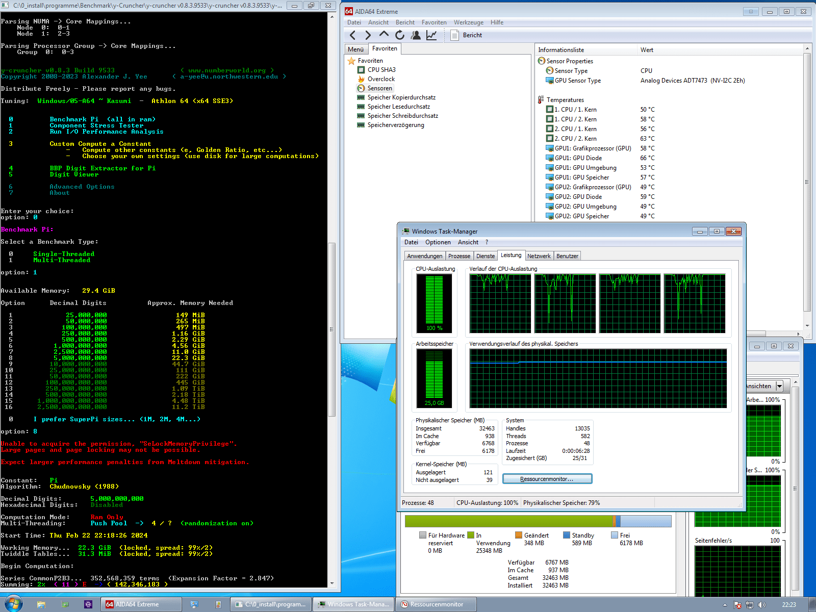Select Sensoren favorite item
The image size is (816, 612).
pyautogui.click(x=375, y=88)
